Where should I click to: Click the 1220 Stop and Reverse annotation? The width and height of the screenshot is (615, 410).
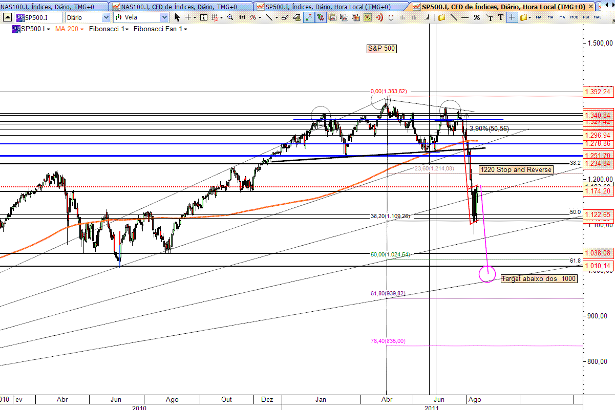(516, 169)
